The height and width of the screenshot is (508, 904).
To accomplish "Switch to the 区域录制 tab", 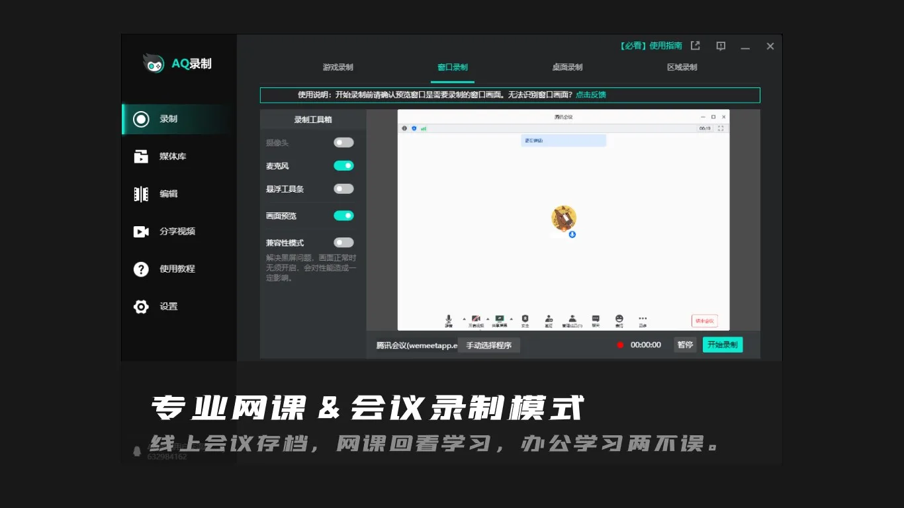I will tap(682, 67).
